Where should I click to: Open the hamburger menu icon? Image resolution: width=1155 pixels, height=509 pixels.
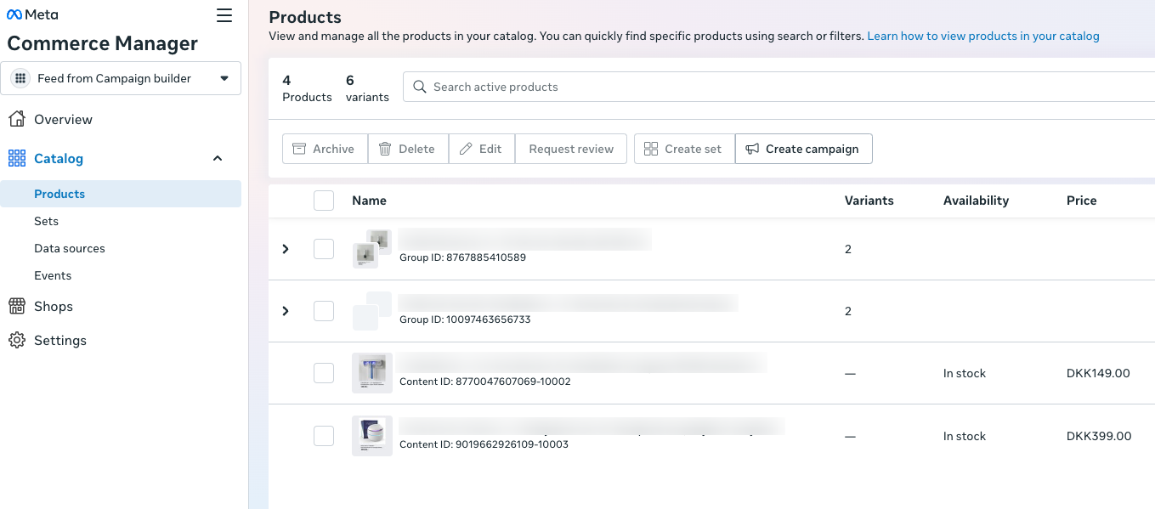[x=224, y=15]
